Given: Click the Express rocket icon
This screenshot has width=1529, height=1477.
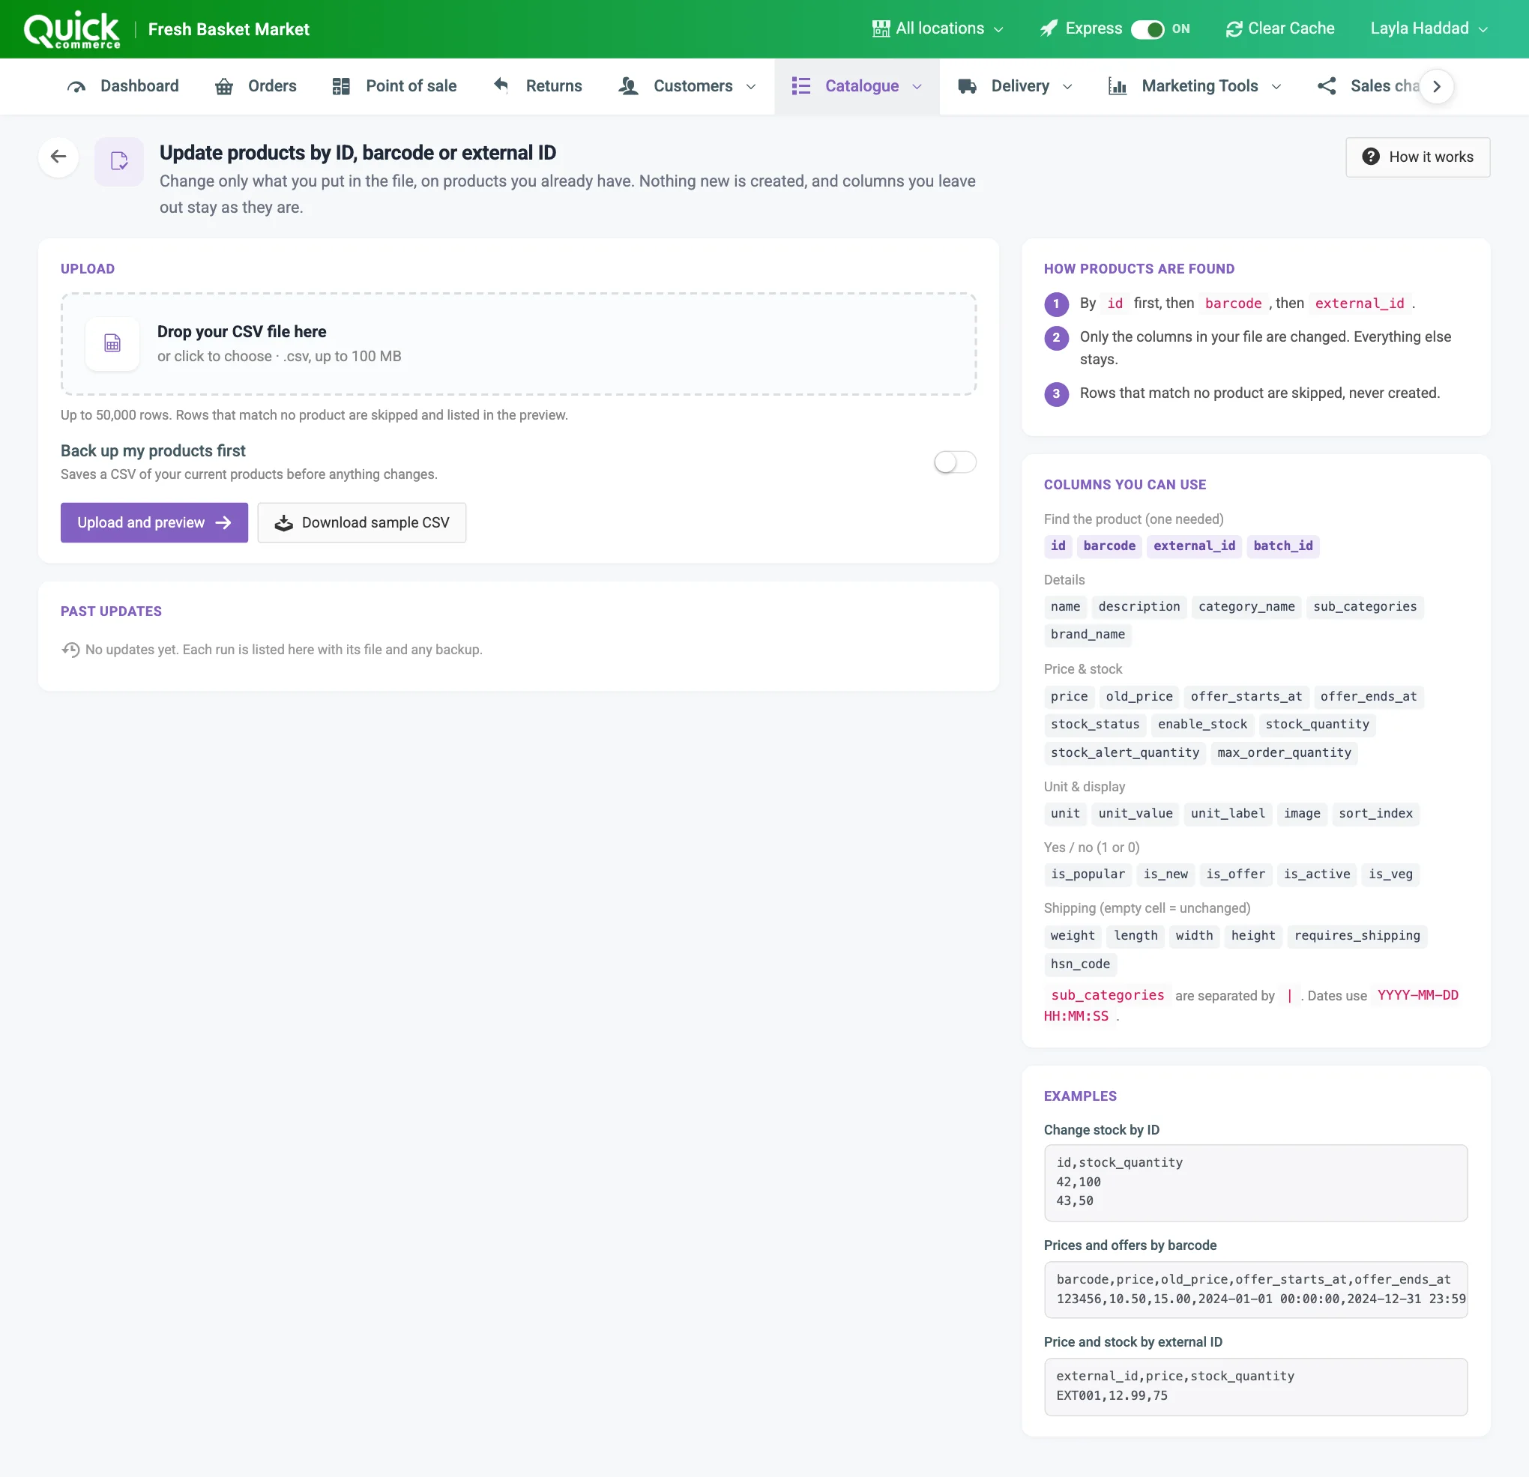Looking at the screenshot, I should [x=1049, y=29].
